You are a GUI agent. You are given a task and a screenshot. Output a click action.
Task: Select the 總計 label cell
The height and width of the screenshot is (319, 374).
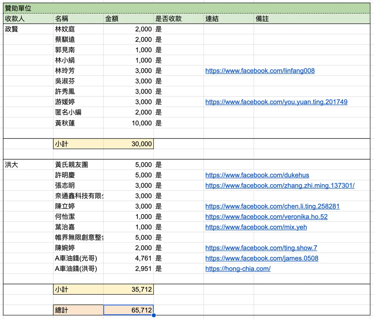click(x=78, y=310)
